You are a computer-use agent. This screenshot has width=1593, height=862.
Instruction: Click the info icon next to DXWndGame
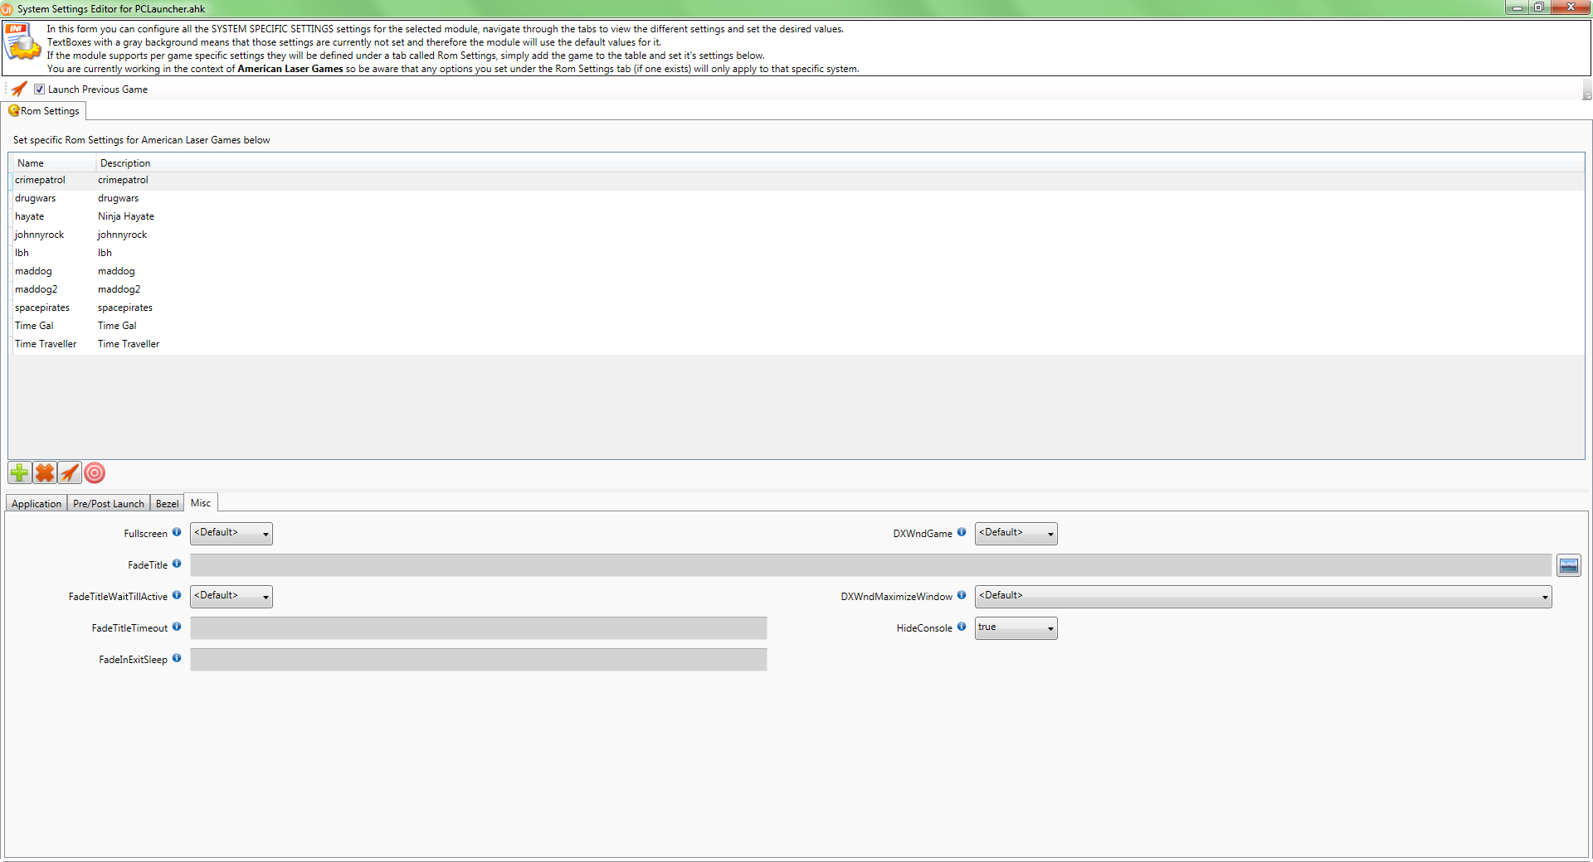962,532
